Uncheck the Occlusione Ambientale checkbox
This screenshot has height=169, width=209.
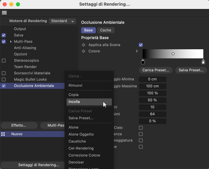4,86
